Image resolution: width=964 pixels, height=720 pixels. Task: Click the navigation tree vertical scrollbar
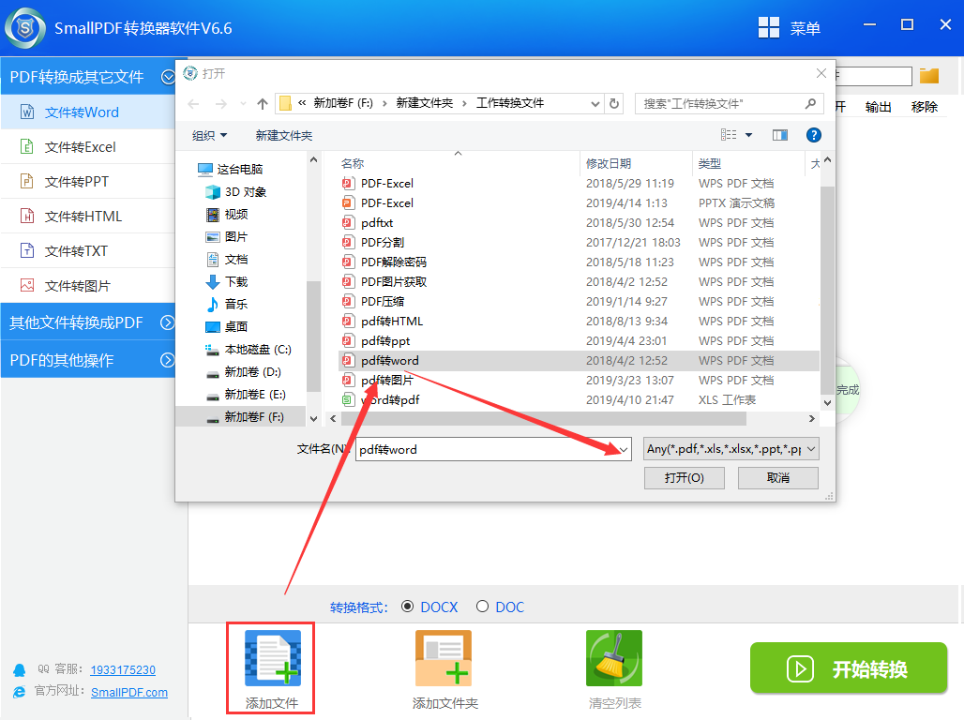(x=313, y=337)
